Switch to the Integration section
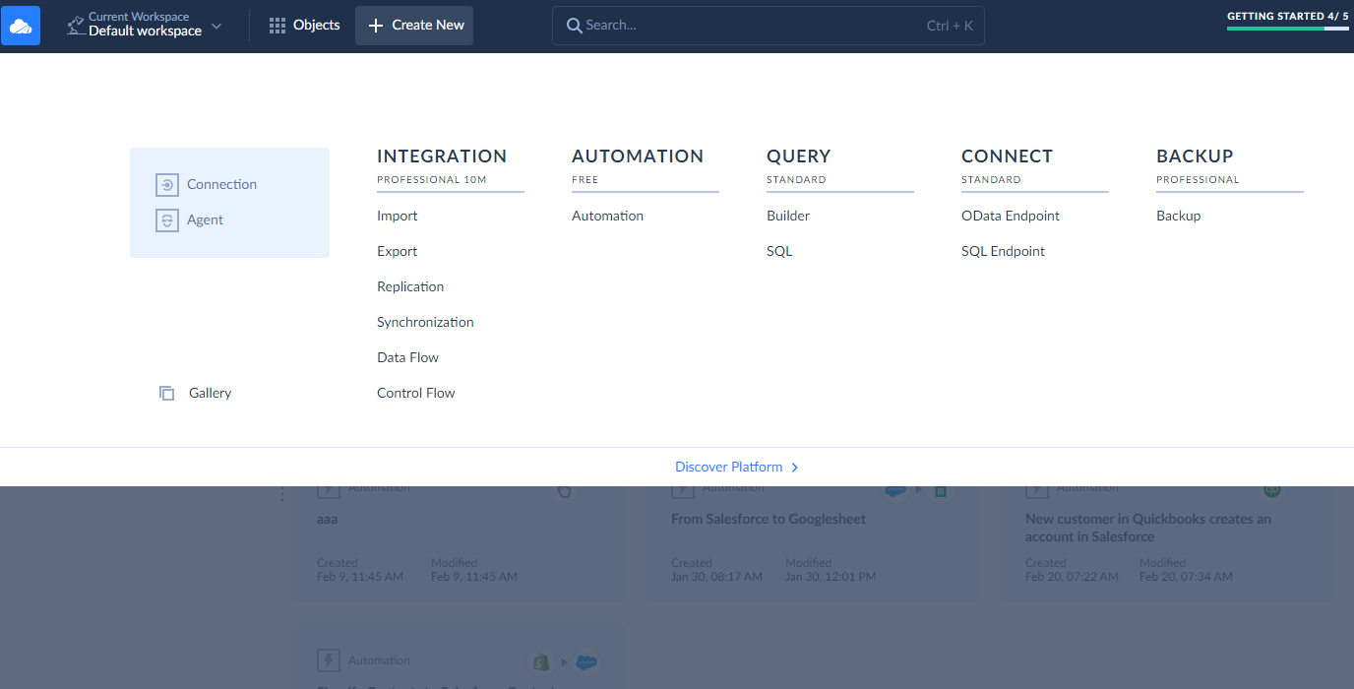This screenshot has height=689, width=1354. (441, 156)
